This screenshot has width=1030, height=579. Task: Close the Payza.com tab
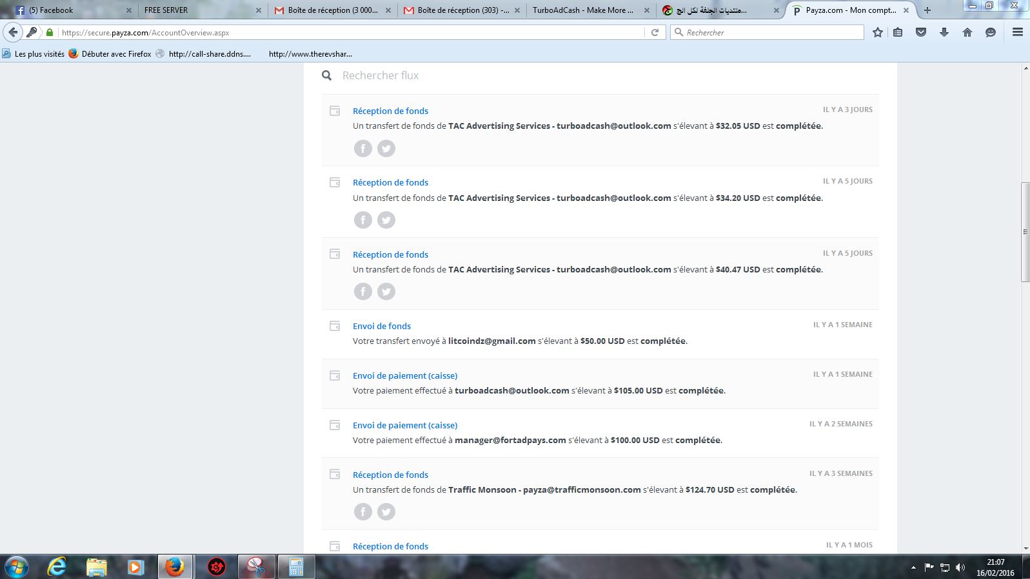coord(906,10)
